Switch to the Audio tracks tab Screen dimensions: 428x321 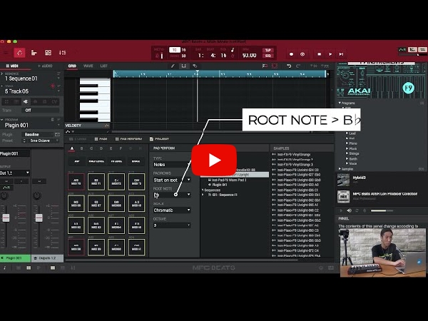tap(45, 66)
